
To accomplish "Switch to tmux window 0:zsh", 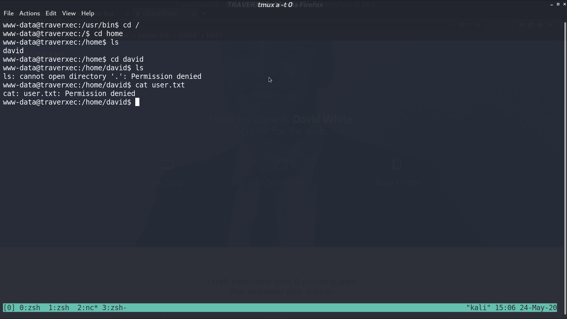I will click(30, 308).
